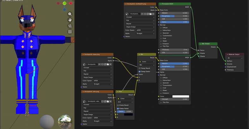Enable Clamp Result in Mix node
Viewport: 249px width, 129px height.
coord(140,68)
